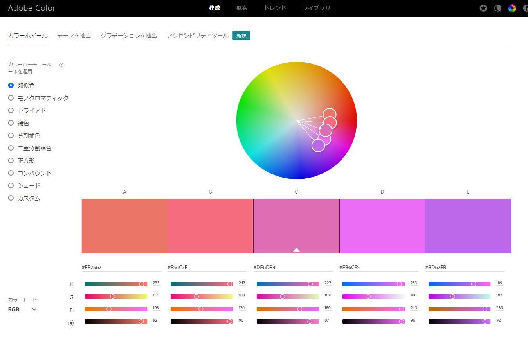Viewport: 528px width, 345px height.
Task: Click the sun brightness icon below B
Action: 71,323
